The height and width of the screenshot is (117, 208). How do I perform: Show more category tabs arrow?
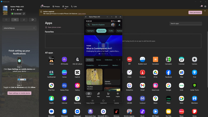point(120,60)
